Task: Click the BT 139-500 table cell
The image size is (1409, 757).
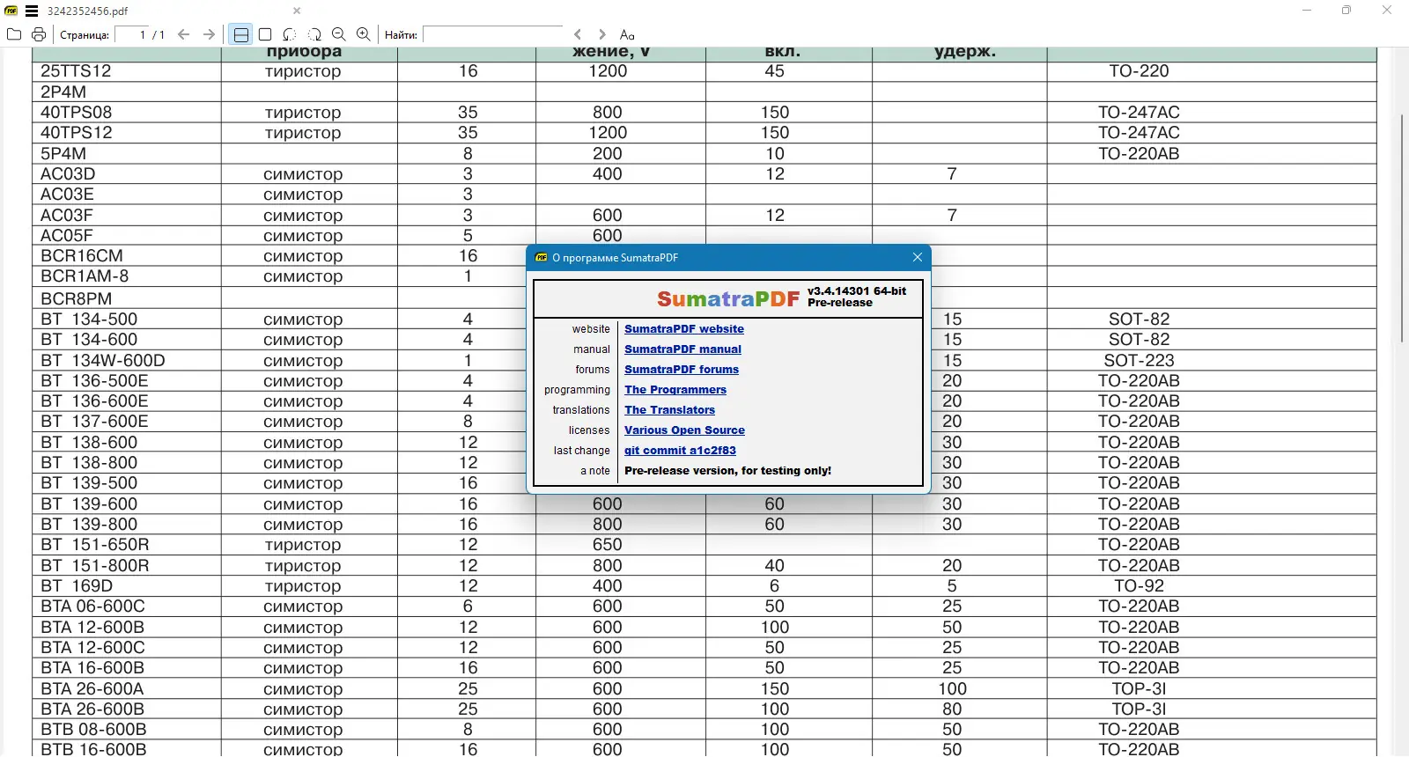Action: [x=127, y=483]
